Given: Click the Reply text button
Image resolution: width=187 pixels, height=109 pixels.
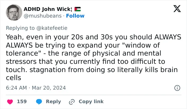Looking at the screenshot, I should (x=53, y=102).
